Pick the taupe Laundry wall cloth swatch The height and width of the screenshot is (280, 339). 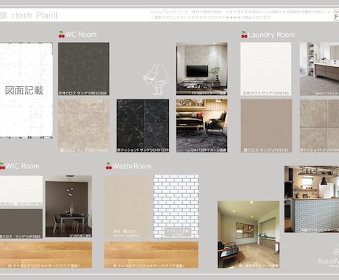pos(266,126)
